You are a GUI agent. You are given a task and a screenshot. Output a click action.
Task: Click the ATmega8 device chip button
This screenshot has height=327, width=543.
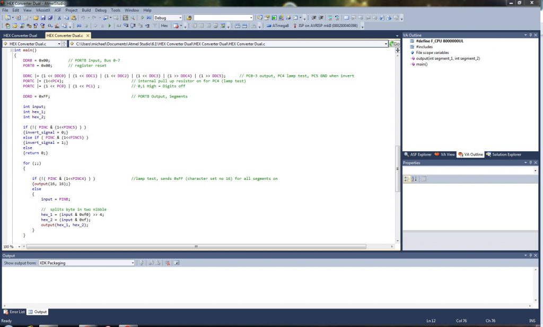click(278, 25)
